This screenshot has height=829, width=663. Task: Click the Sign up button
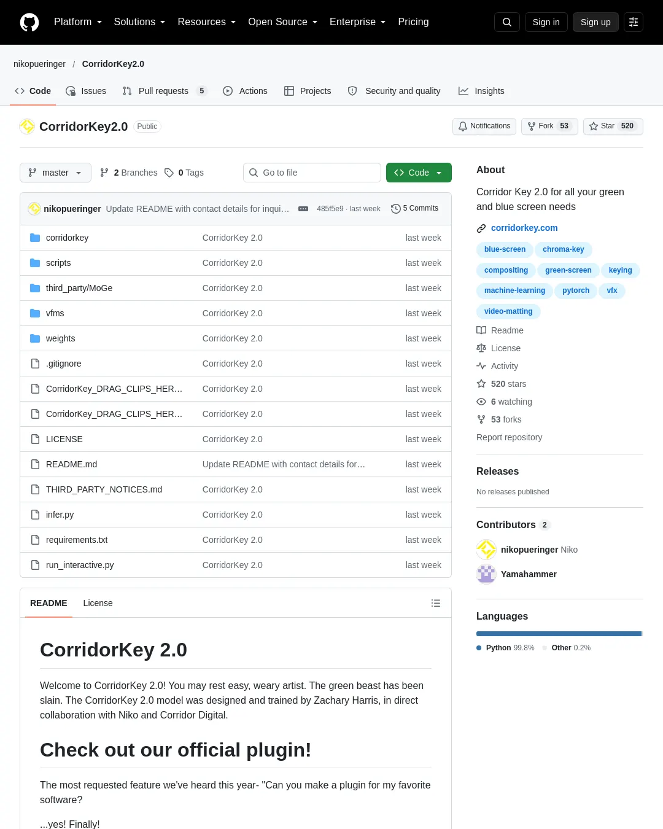(x=595, y=22)
